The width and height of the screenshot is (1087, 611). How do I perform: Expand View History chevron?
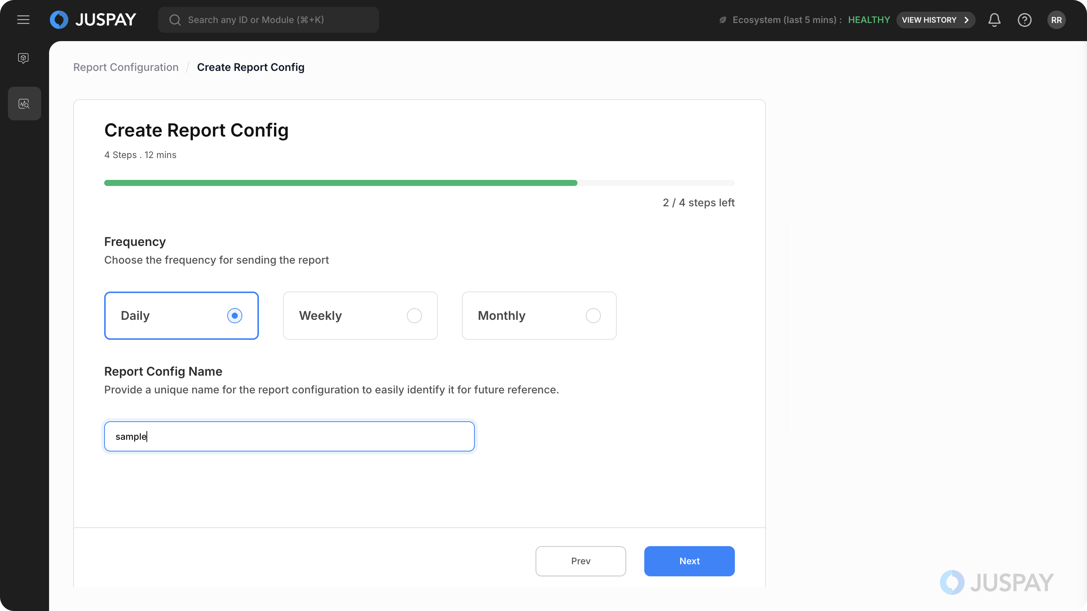[966, 20]
